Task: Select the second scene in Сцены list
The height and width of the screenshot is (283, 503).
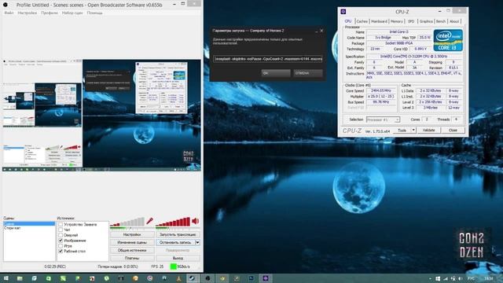Action: click(29, 228)
